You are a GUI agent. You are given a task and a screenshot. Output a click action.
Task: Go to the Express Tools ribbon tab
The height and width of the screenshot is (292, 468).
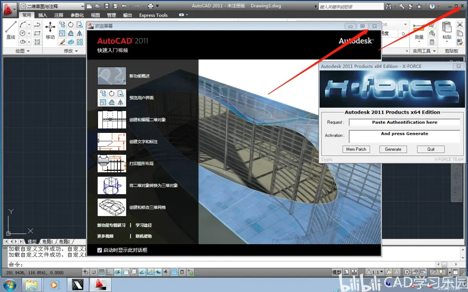[x=154, y=15]
